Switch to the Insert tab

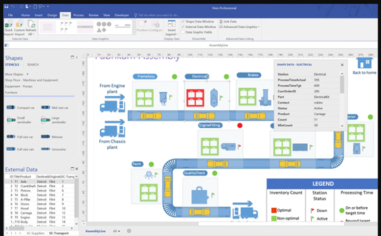(x=38, y=15)
